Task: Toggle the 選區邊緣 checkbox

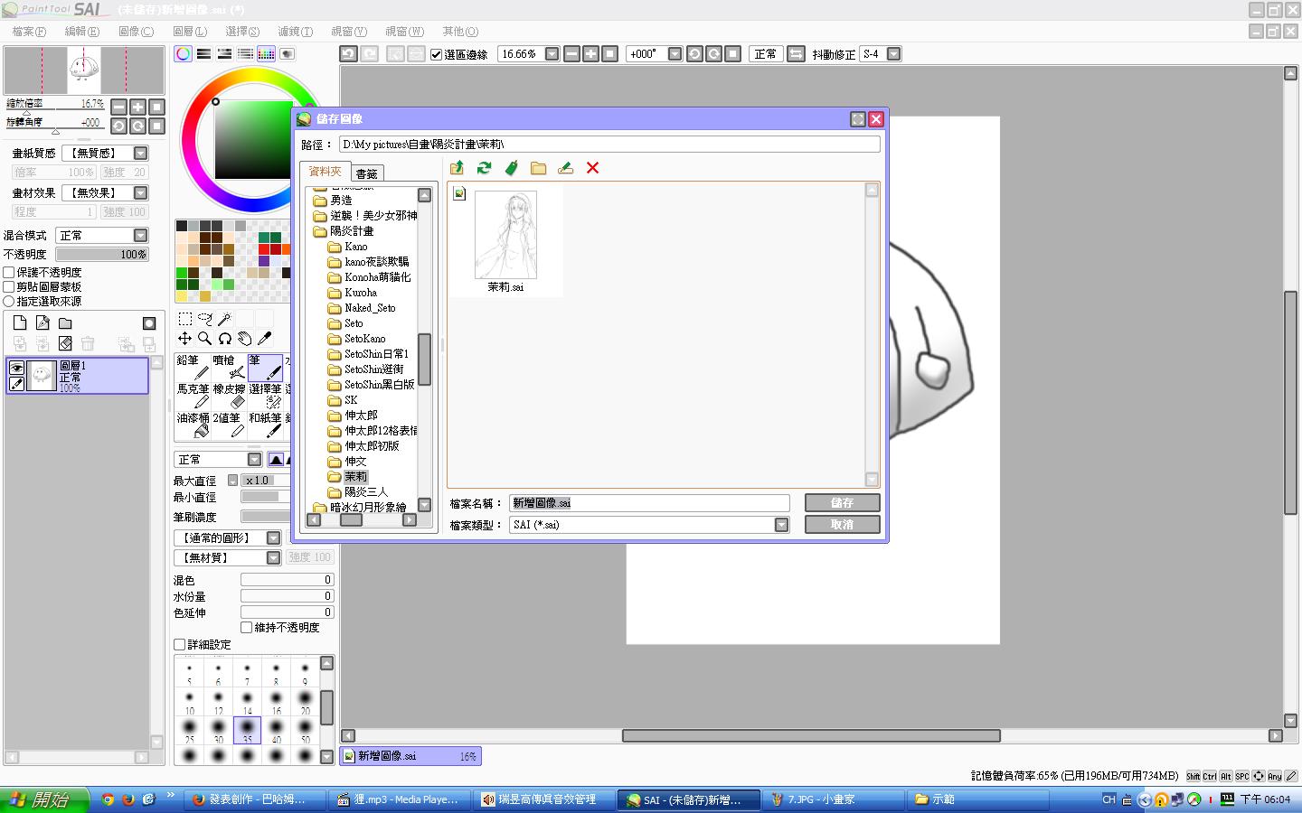Action: tap(436, 54)
